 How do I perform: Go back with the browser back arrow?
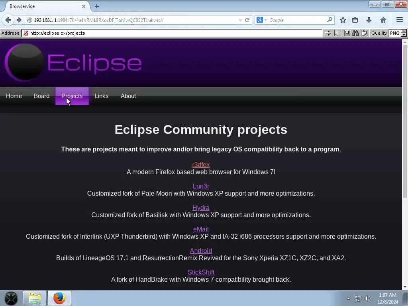8,20
